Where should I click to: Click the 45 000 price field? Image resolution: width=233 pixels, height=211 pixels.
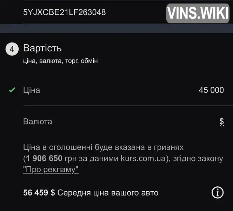click(211, 90)
